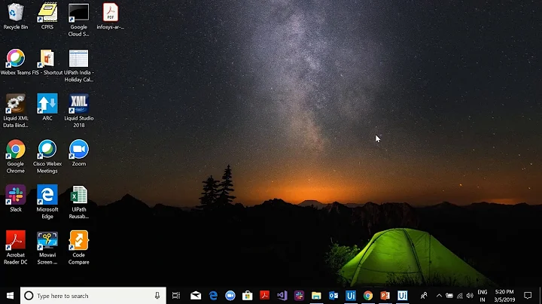Screen dimensions: 542x304
Task: Open the network Wi-Fi tray icon
Action: [460, 296]
